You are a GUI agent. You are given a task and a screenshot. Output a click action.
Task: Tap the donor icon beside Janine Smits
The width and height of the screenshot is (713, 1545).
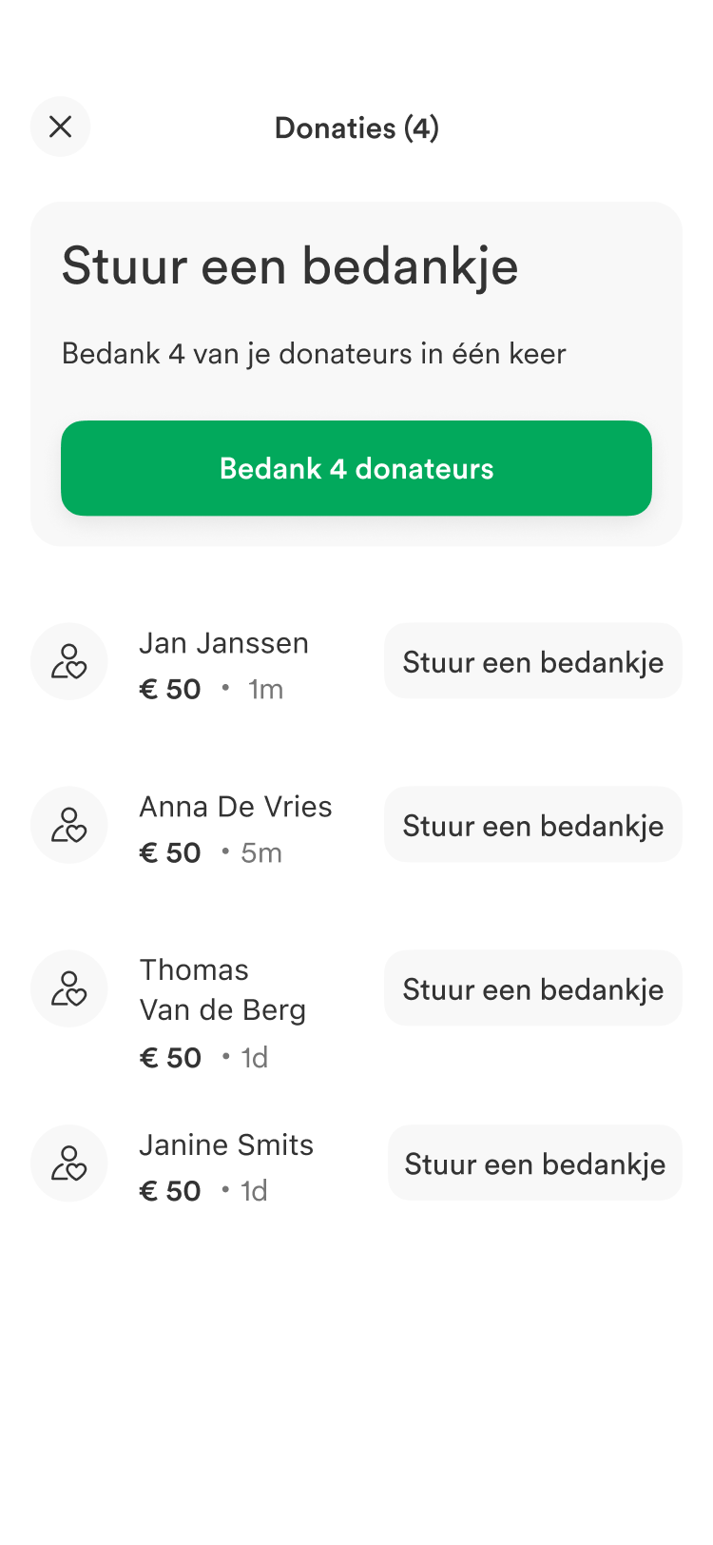point(69,1164)
